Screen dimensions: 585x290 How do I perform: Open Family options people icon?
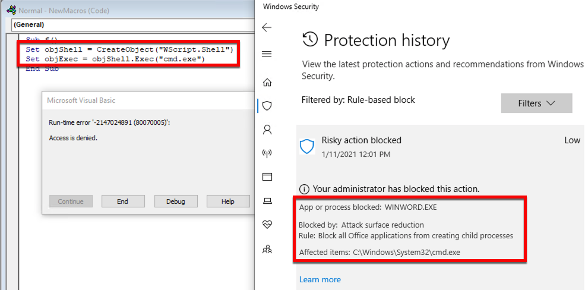click(267, 248)
